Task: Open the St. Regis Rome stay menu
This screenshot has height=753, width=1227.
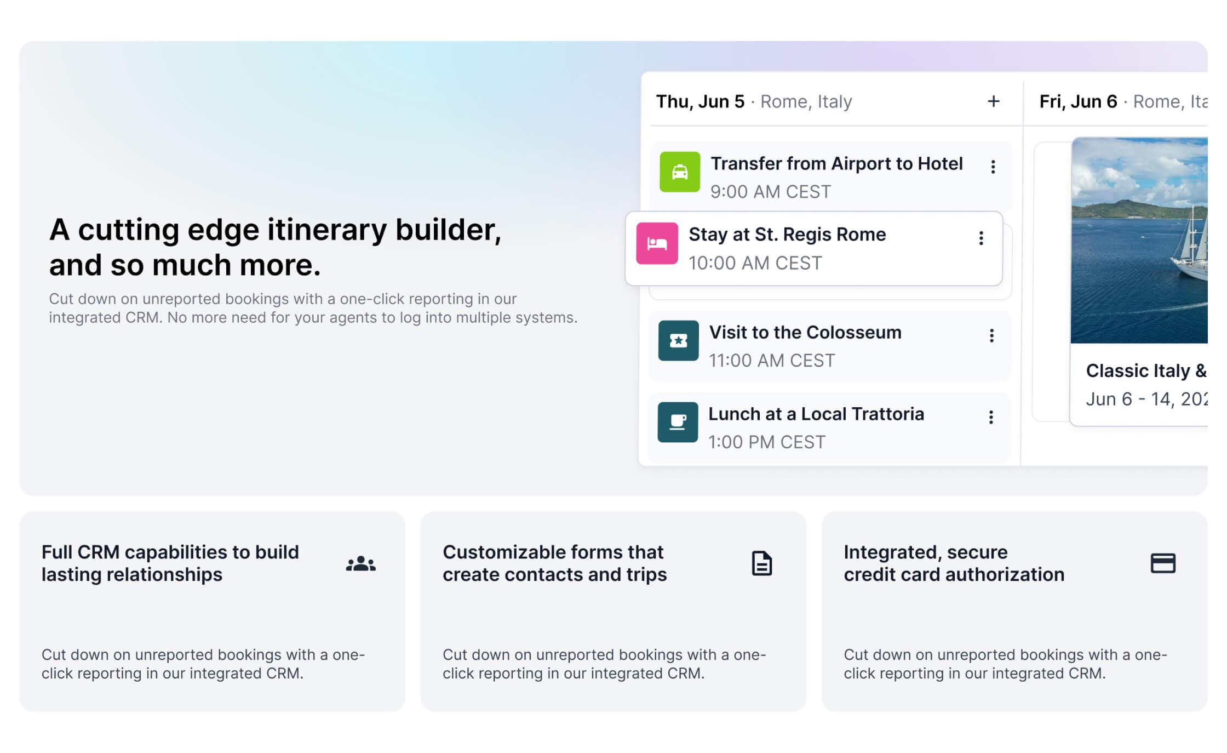Action: [x=981, y=238]
